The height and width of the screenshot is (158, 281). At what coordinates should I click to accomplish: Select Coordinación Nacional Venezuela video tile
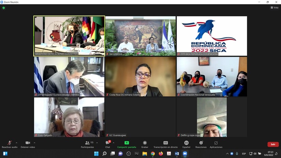click(212, 77)
